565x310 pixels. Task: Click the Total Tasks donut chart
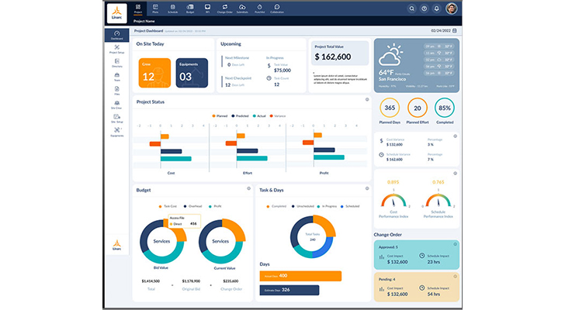(313, 236)
